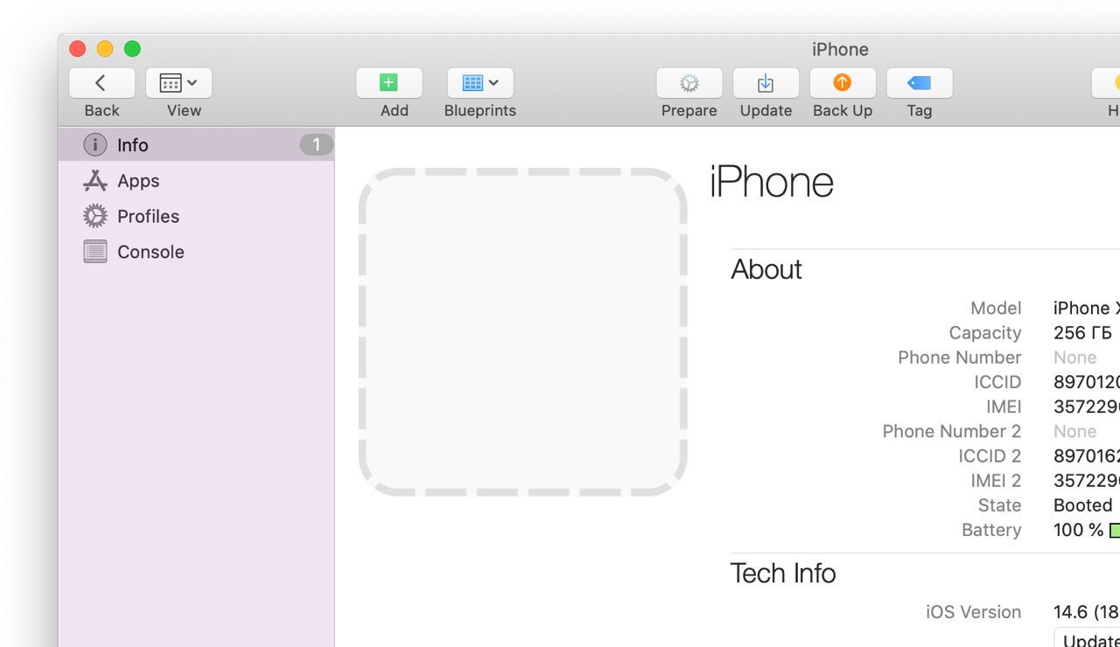Click the About section heading
Screen dimensions: 1120x647
[766, 269]
